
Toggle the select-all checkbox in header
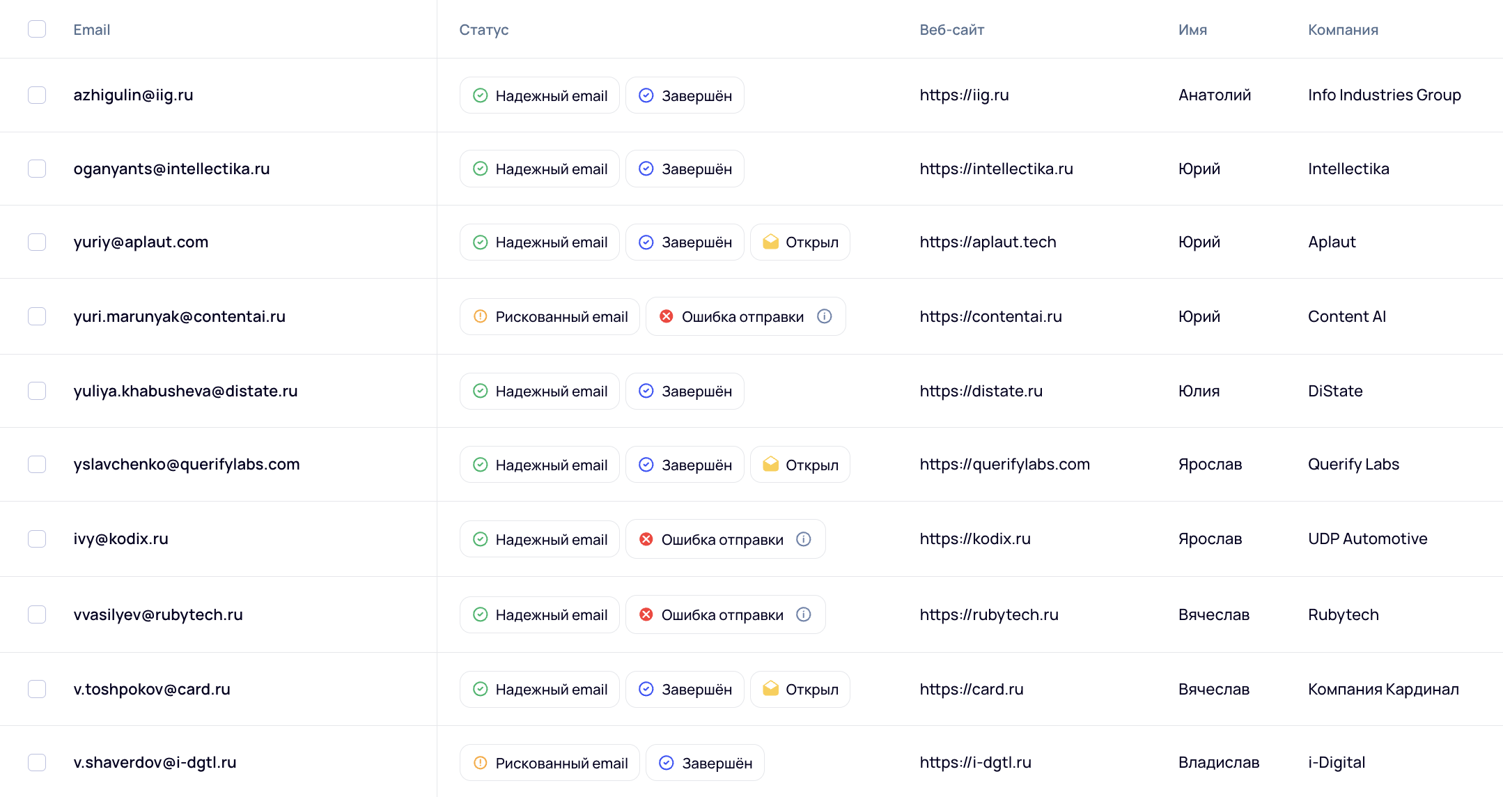(x=37, y=29)
